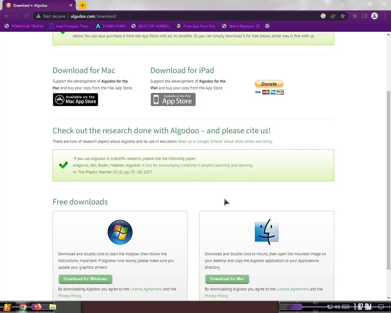
Task: Click the last unlabeled bookmark icon
Action: (x=267, y=26)
